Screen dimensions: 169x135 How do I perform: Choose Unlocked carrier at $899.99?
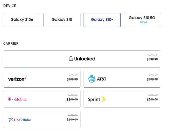click(x=152, y=59)
